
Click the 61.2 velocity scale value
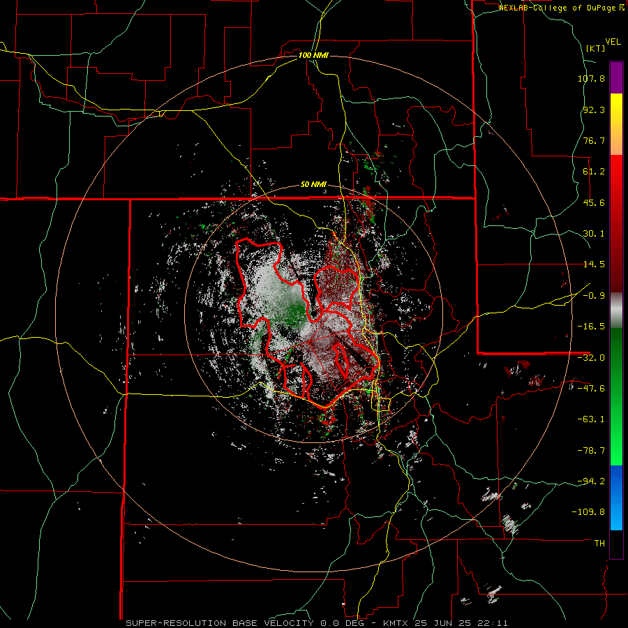click(x=594, y=172)
